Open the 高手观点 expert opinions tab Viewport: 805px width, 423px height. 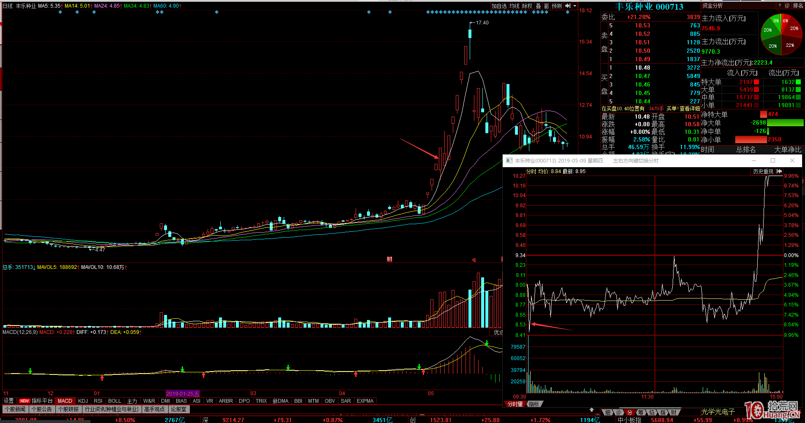point(154,409)
